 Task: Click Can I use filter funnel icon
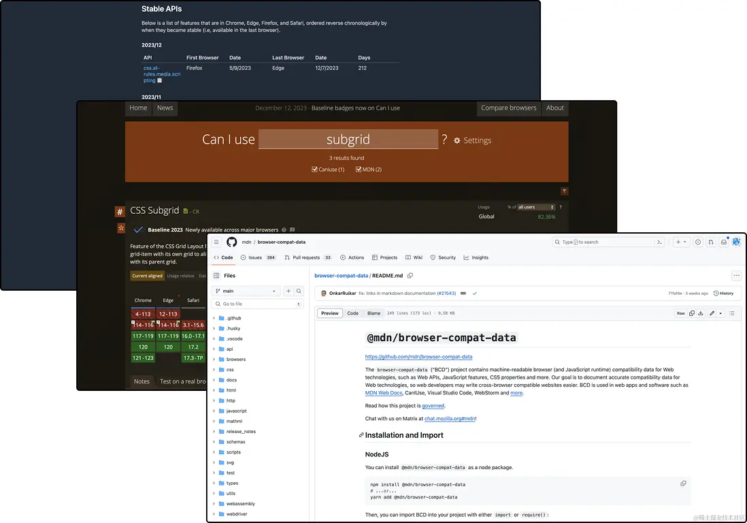pyautogui.click(x=564, y=191)
